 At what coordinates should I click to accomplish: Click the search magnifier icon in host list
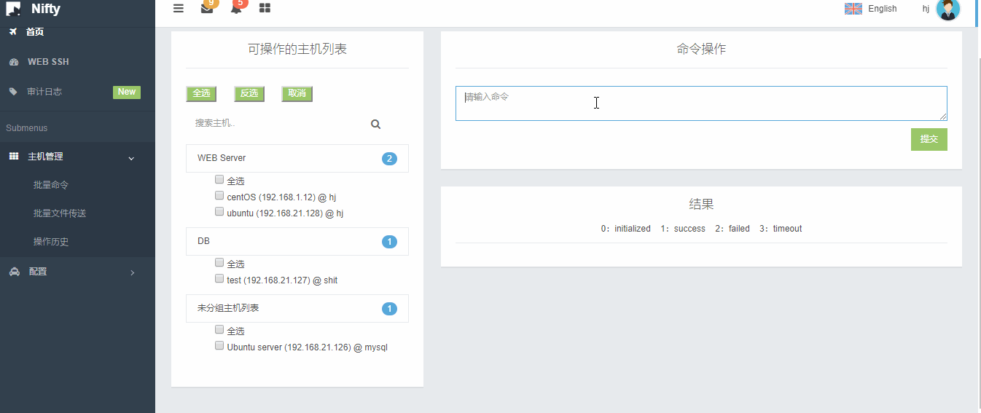coord(375,124)
